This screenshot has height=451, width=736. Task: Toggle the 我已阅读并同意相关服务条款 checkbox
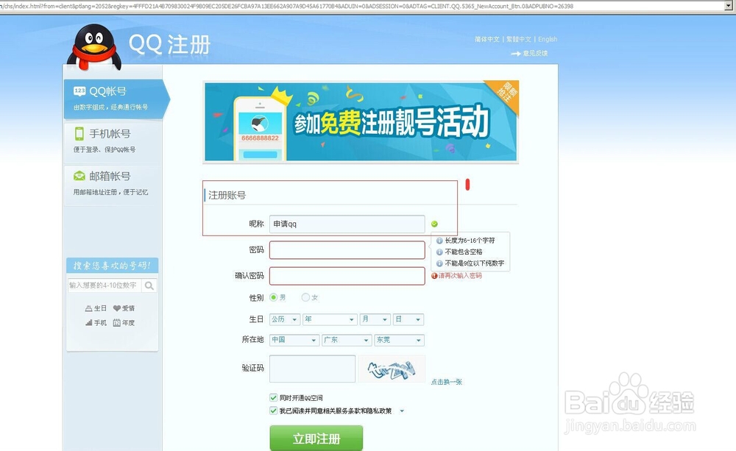(x=273, y=411)
